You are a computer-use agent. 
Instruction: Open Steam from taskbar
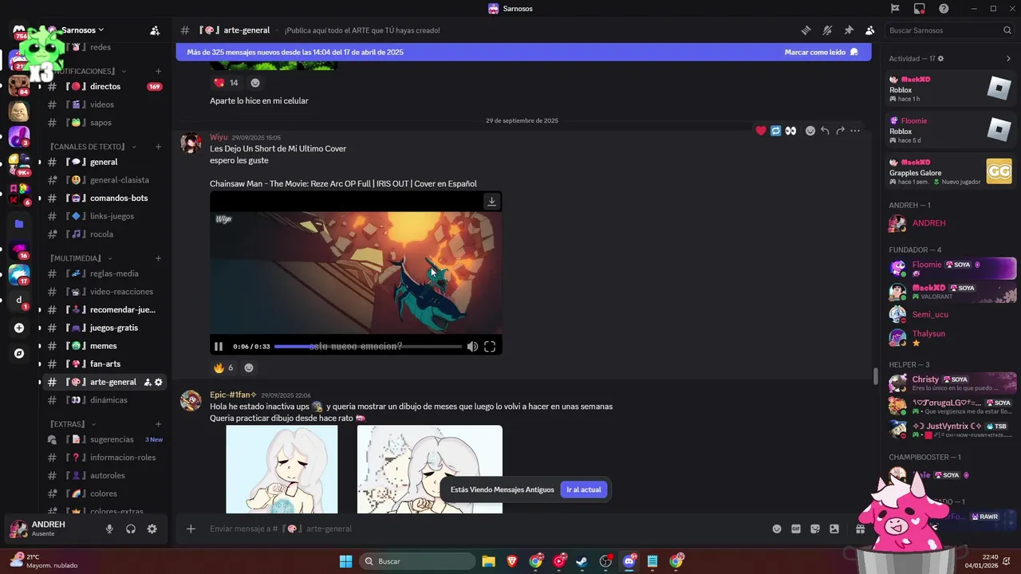[x=582, y=561]
